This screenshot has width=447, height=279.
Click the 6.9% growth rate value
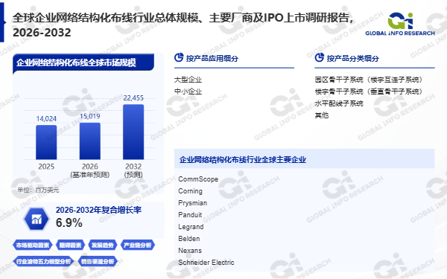(x=69, y=223)
